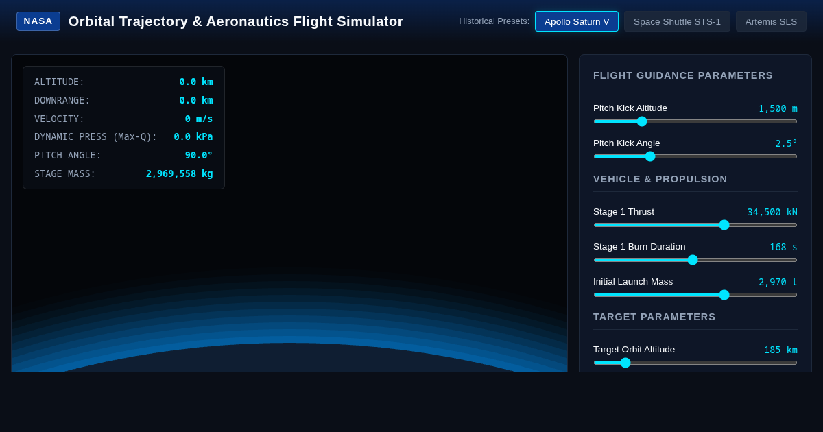Image resolution: width=823 pixels, height=432 pixels.
Task: Click the DOWNRANGE telemetry label
Action: point(62,100)
